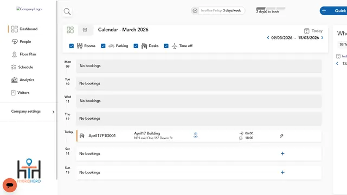The image size is (347, 195).
Task: Click the In-office Policy 3 days/week pill
Action: [218, 11]
